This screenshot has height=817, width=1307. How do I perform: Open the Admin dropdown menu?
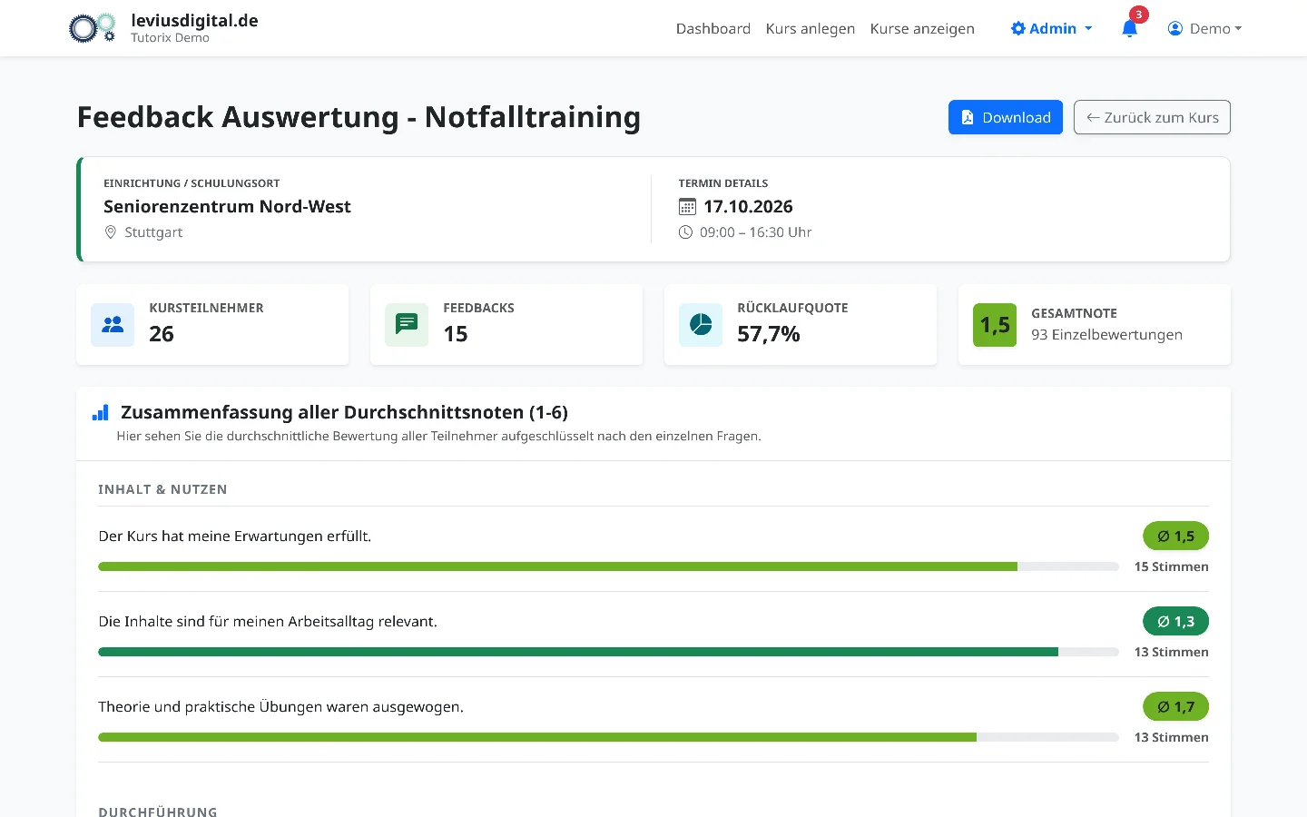click(1051, 28)
